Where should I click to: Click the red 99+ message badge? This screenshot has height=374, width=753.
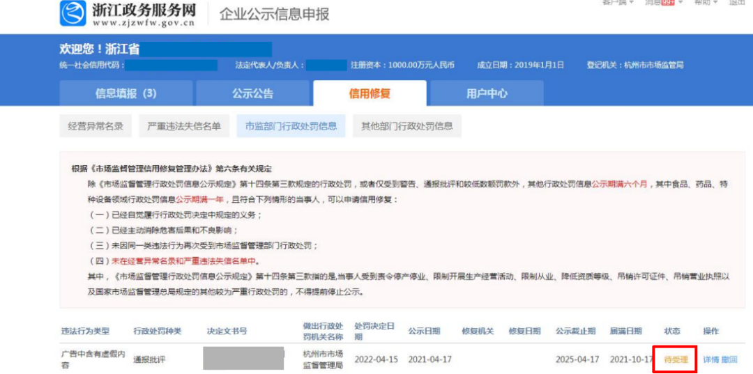[668, 3]
